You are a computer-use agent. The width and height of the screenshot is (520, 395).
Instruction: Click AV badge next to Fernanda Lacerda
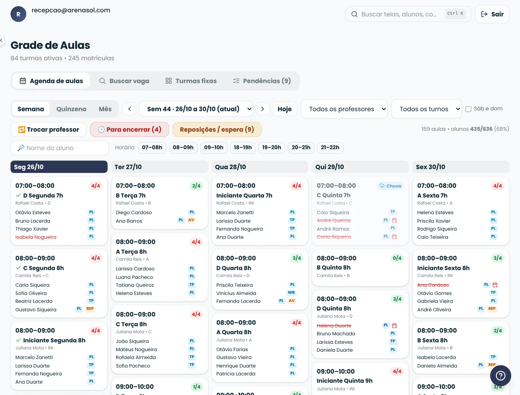tap(292, 301)
